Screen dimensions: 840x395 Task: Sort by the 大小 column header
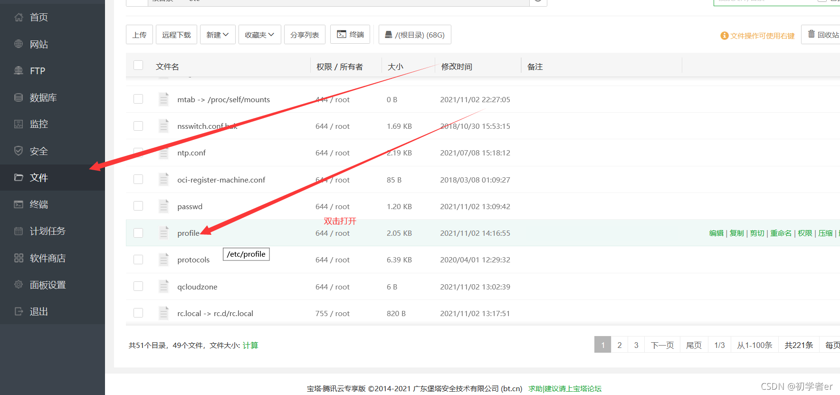click(395, 67)
